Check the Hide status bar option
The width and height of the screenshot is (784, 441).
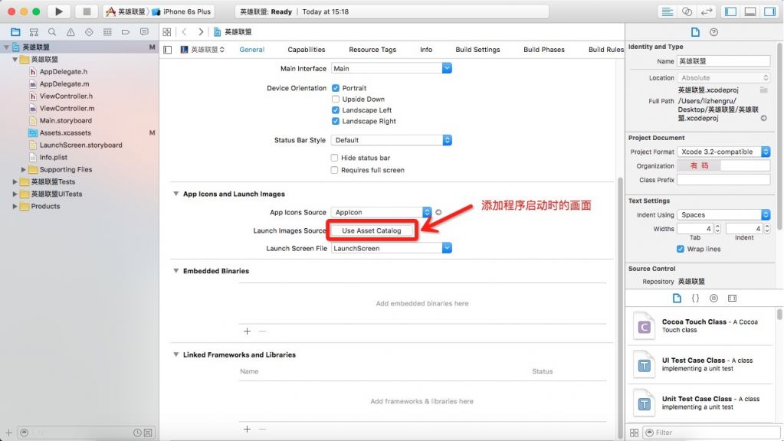[x=335, y=158]
